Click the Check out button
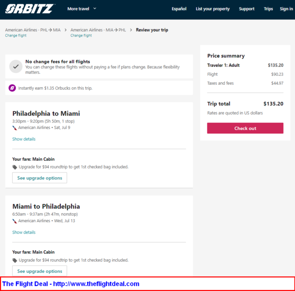295x291 pixels. pyautogui.click(x=245, y=128)
